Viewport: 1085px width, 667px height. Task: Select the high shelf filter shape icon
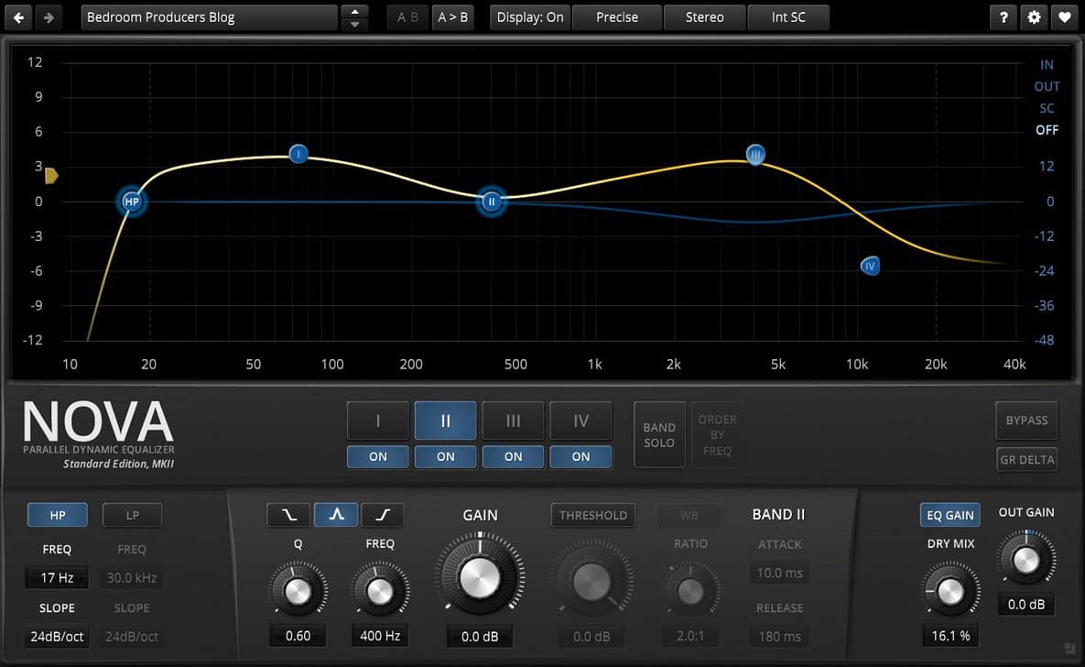(382, 515)
